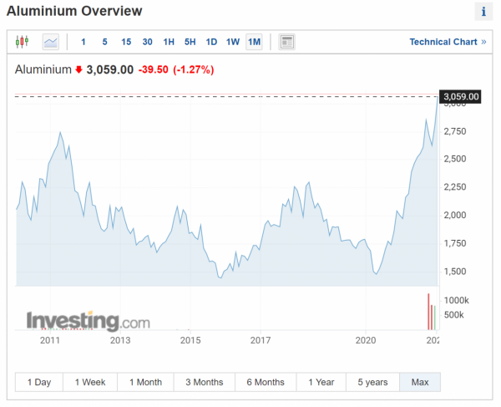
Task: Select the area chart type icon
Action: click(51, 42)
